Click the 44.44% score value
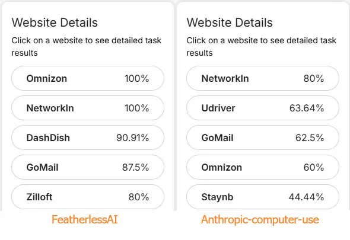350x240 pixels. pyautogui.click(x=306, y=197)
